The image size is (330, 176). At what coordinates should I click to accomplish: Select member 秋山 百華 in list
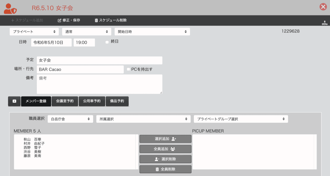[x=32, y=139]
